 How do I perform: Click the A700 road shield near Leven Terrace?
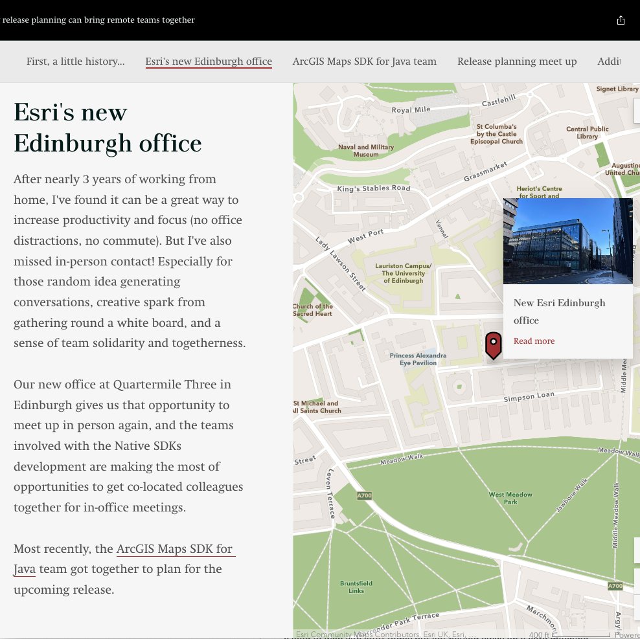[365, 496]
